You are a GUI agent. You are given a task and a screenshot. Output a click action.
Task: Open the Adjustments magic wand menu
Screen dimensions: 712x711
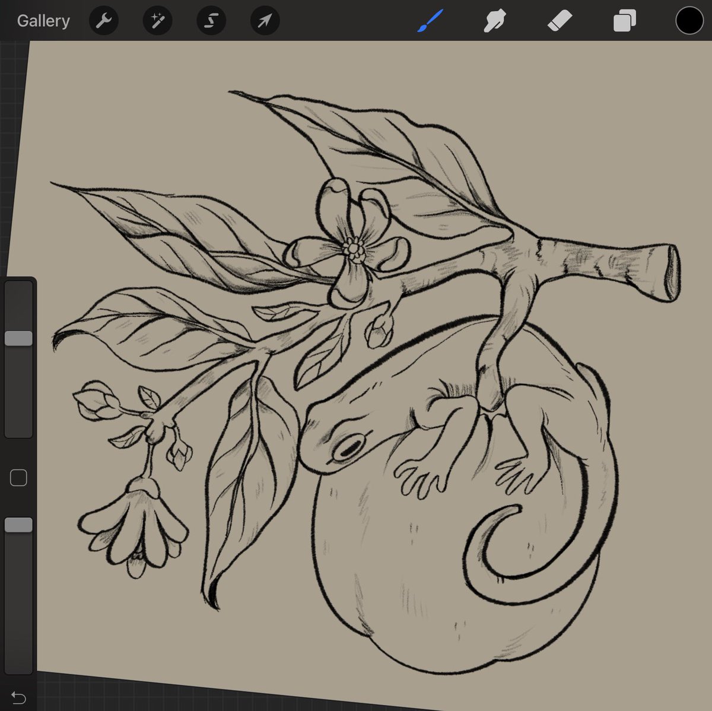pyautogui.click(x=157, y=21)
